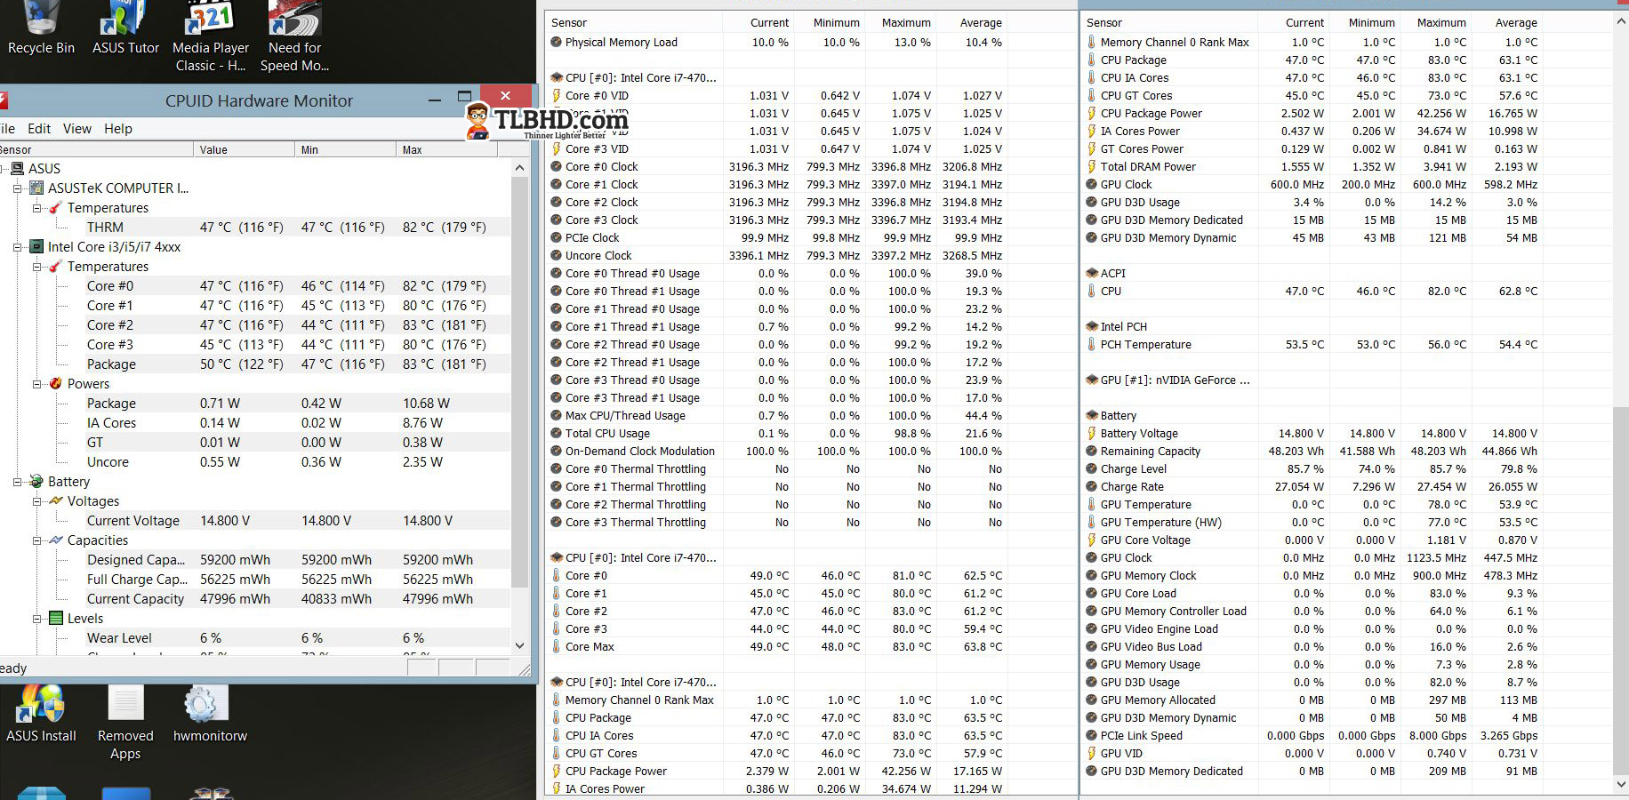
Task: Open the ASUS Tutor desktop shortcut
Action: point(126,28)
